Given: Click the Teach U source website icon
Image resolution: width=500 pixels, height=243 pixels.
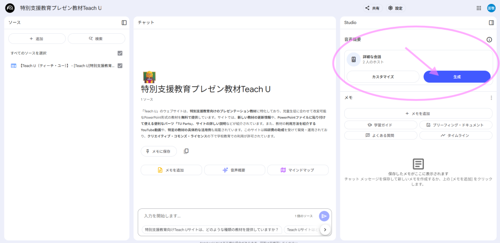Looking at the screenshot, I should click(13, 66).
